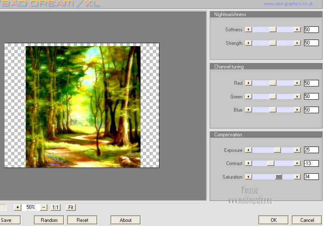
Task: Increase Contrast with right arrow
Action: pyautogui.click(x=297, y=163)
